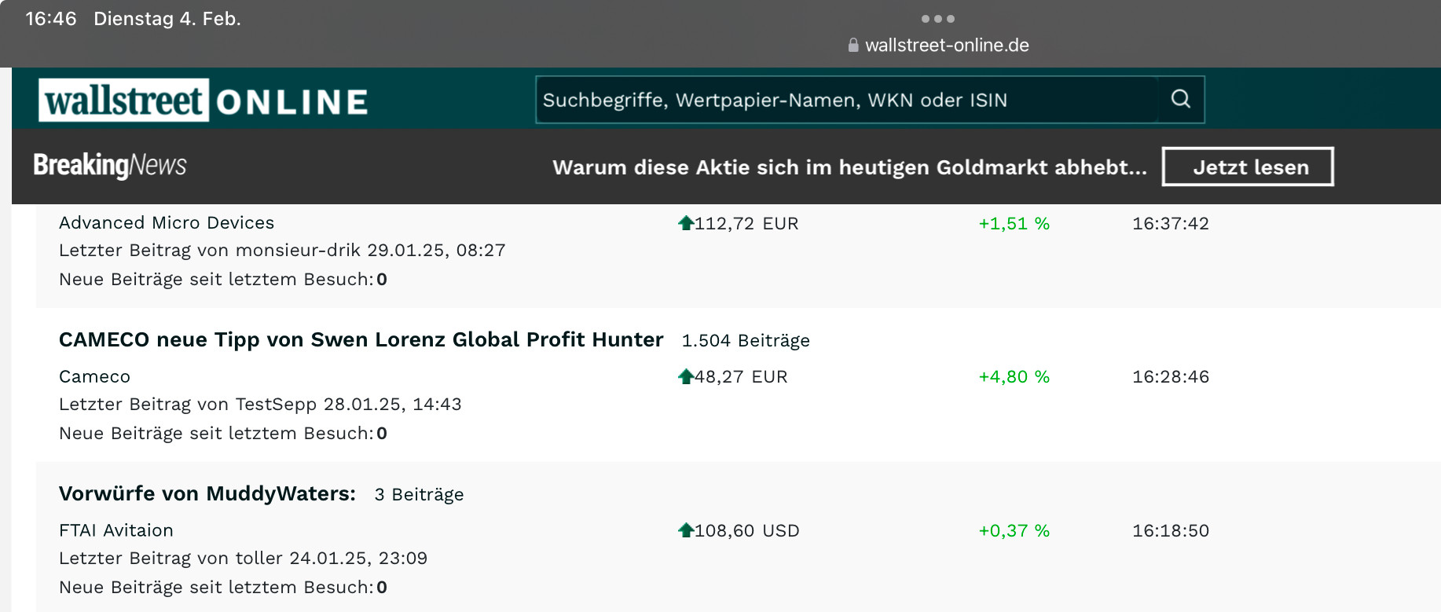
Task: Open the FTAI Avitaion stock page
Action: click(116, 530)
